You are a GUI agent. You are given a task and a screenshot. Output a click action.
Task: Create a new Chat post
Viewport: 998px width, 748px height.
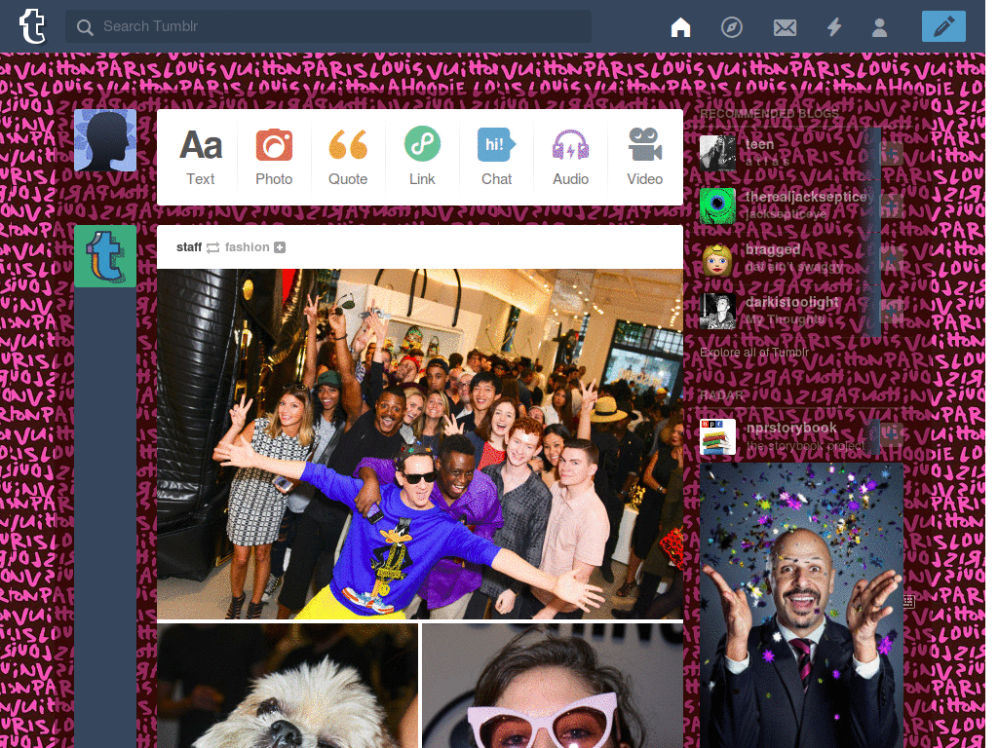tap(496, 157)
